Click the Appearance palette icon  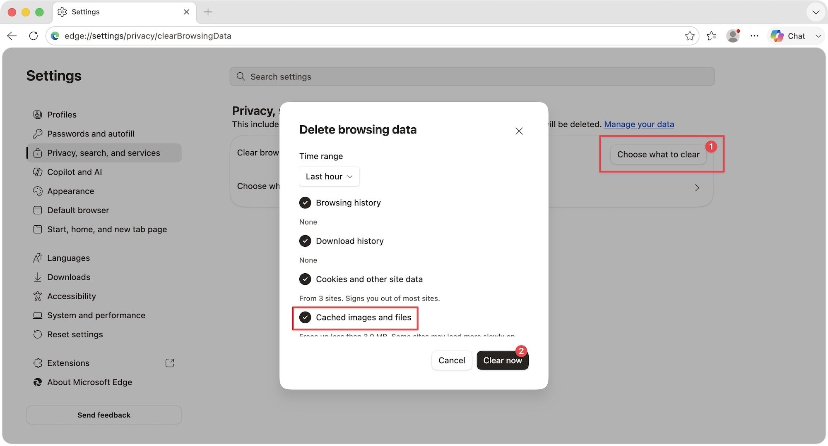coord(38,191)
